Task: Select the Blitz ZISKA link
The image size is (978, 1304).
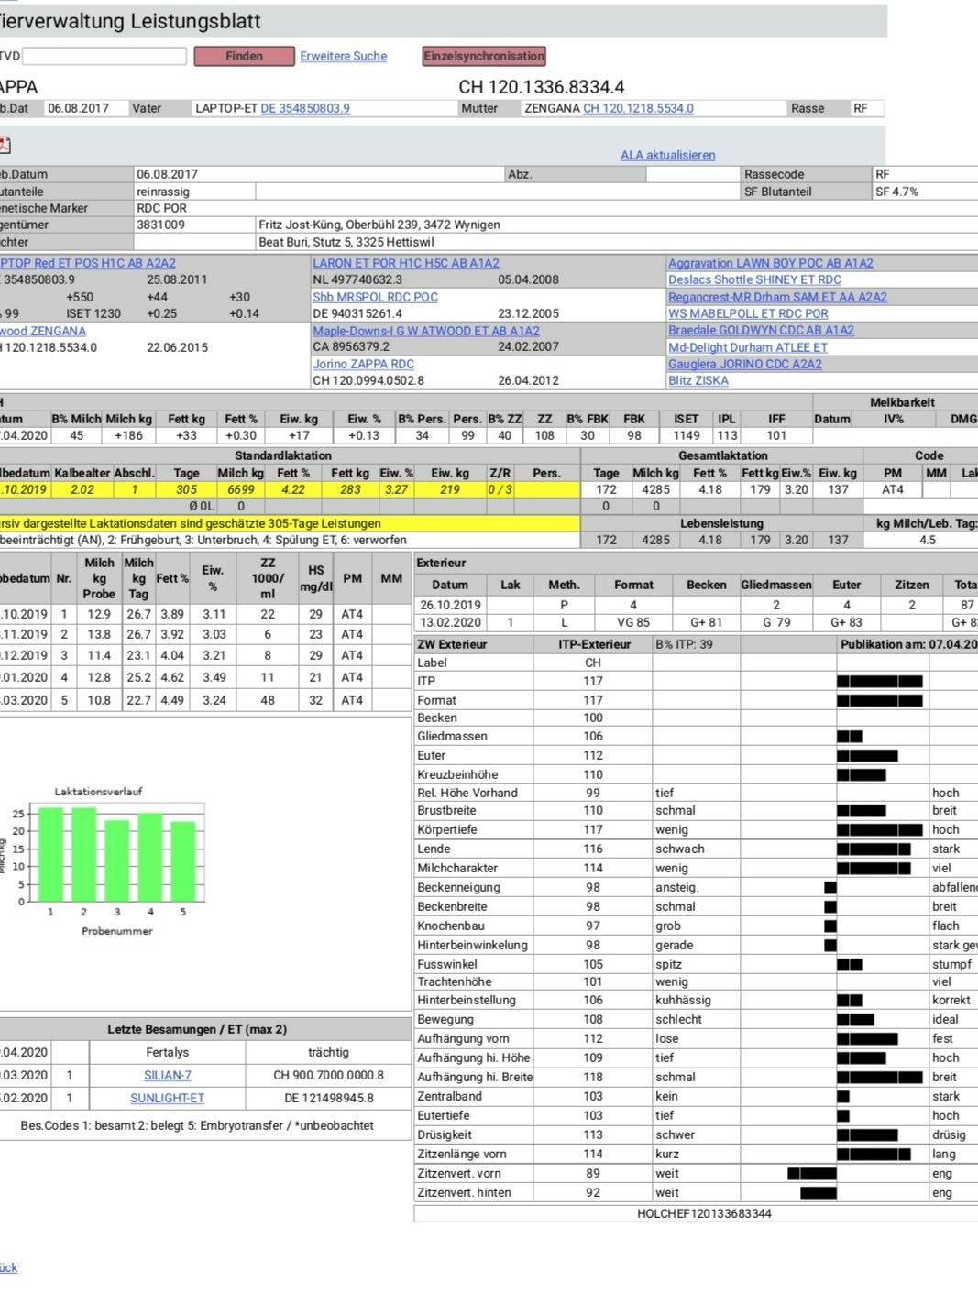Action: (698, 381)
